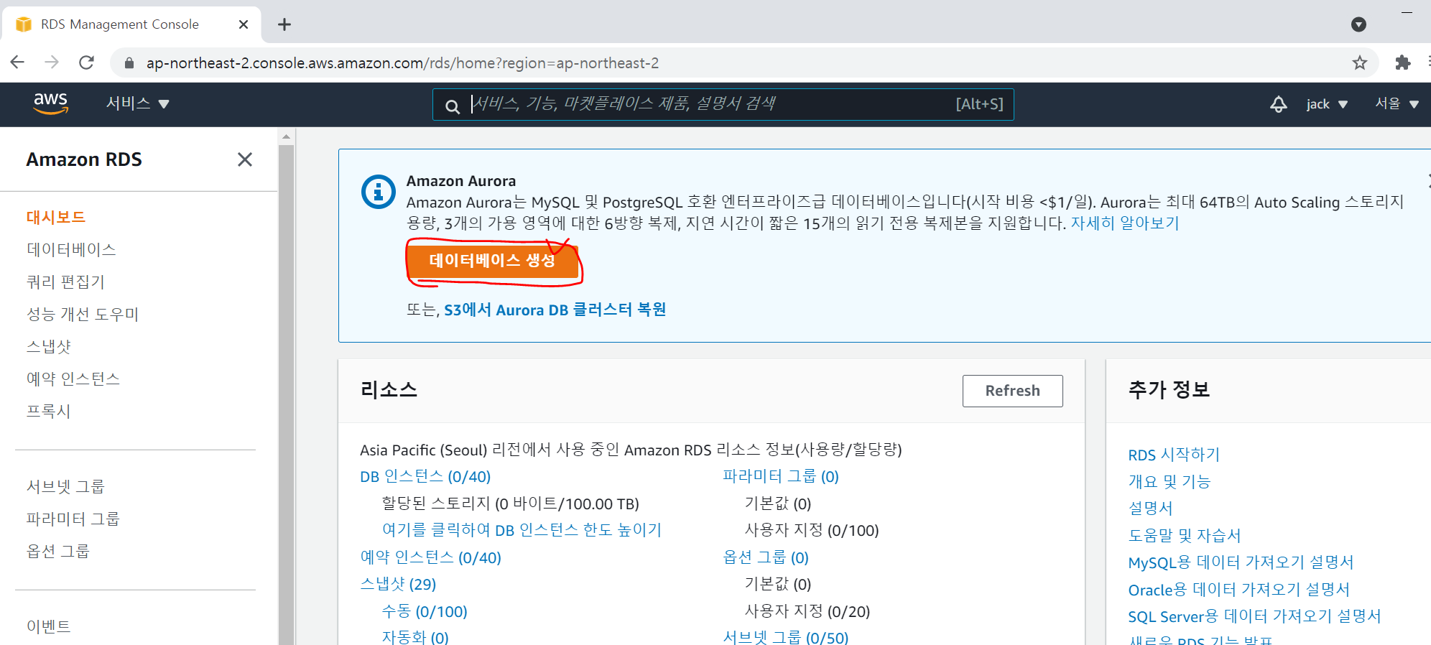
Task: Open the 수동 (0/100) link
Action: tap(424, 611)
